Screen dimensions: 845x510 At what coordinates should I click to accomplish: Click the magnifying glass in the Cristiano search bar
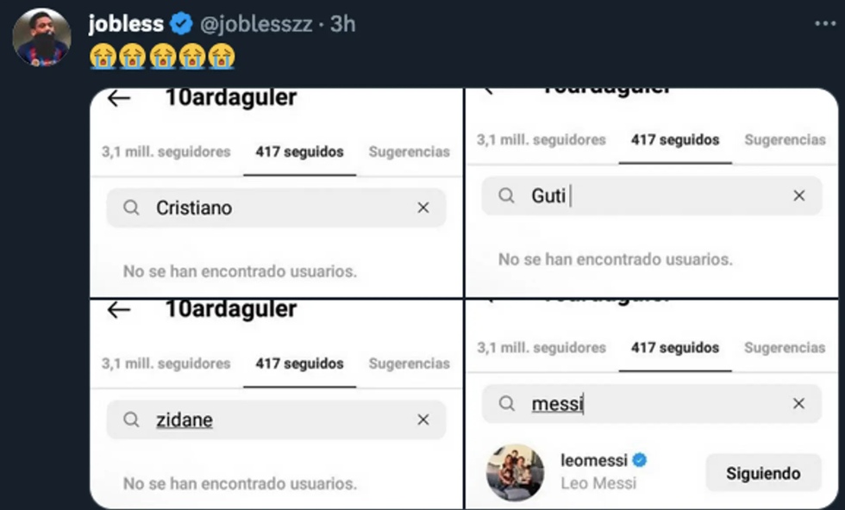pos(132,208)
